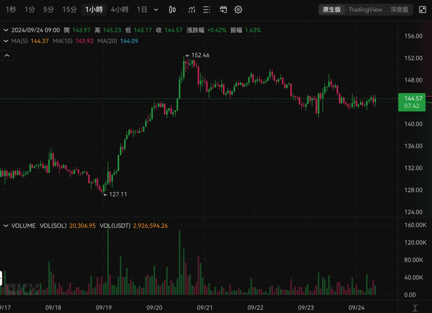This screenshot has width=432, height=313.
Task: Click the collapse indicators up-arrow button
Action: (x=7, y=55)
